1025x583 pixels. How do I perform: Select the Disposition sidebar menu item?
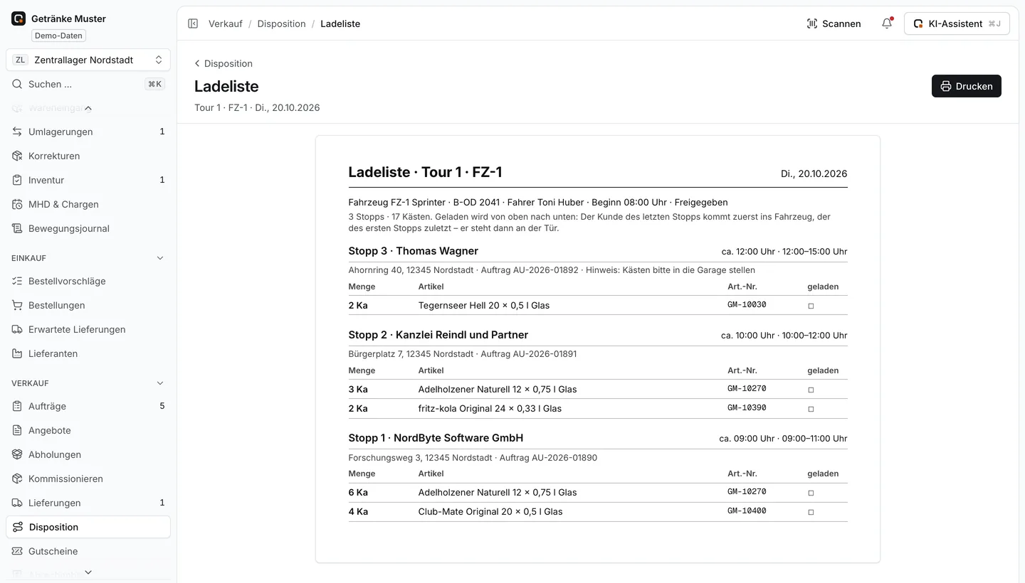coord(88,527)
